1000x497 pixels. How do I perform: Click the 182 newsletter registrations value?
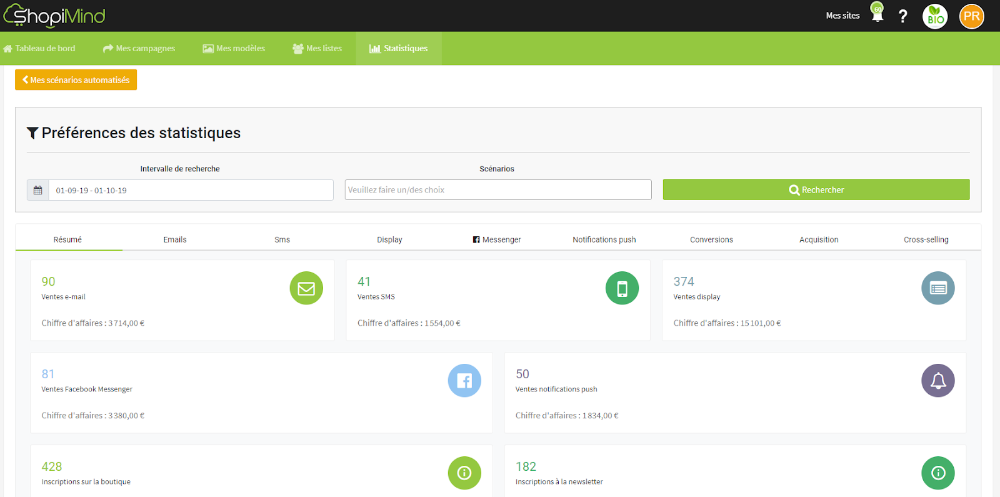point(526,466)
